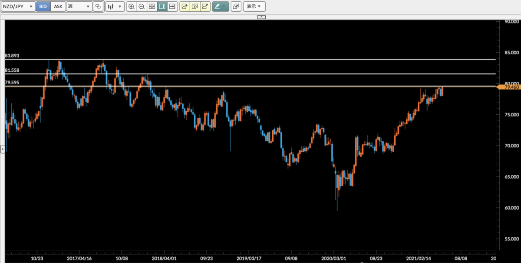This screenshot has height=263, width=521.
Task: Click the 2020/03/01 date on time axis
Action: click(334, 258)
